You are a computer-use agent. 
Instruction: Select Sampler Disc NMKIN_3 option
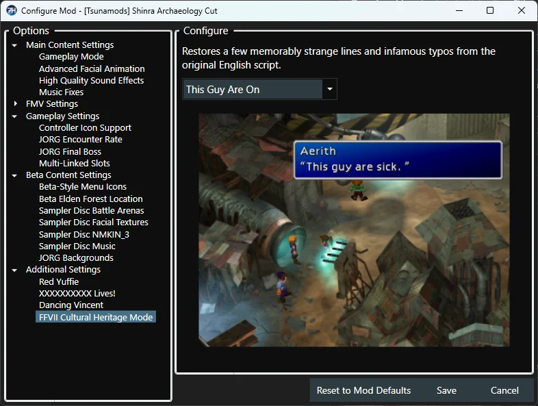(84, 234)
